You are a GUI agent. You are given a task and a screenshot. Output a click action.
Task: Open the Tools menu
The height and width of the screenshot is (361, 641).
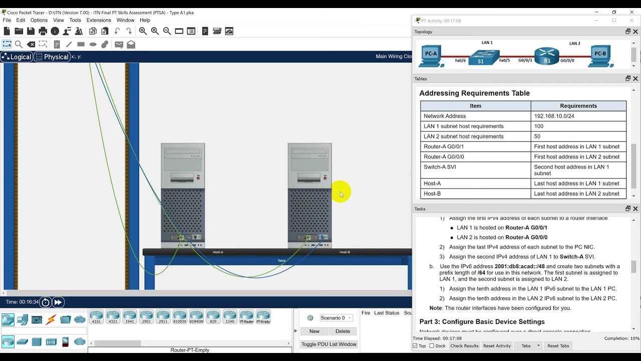tap(75, 20)
